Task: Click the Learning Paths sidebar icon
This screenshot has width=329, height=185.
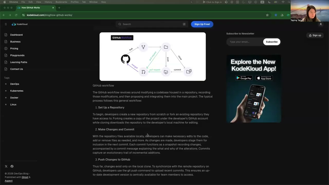Action: (6, 62)
